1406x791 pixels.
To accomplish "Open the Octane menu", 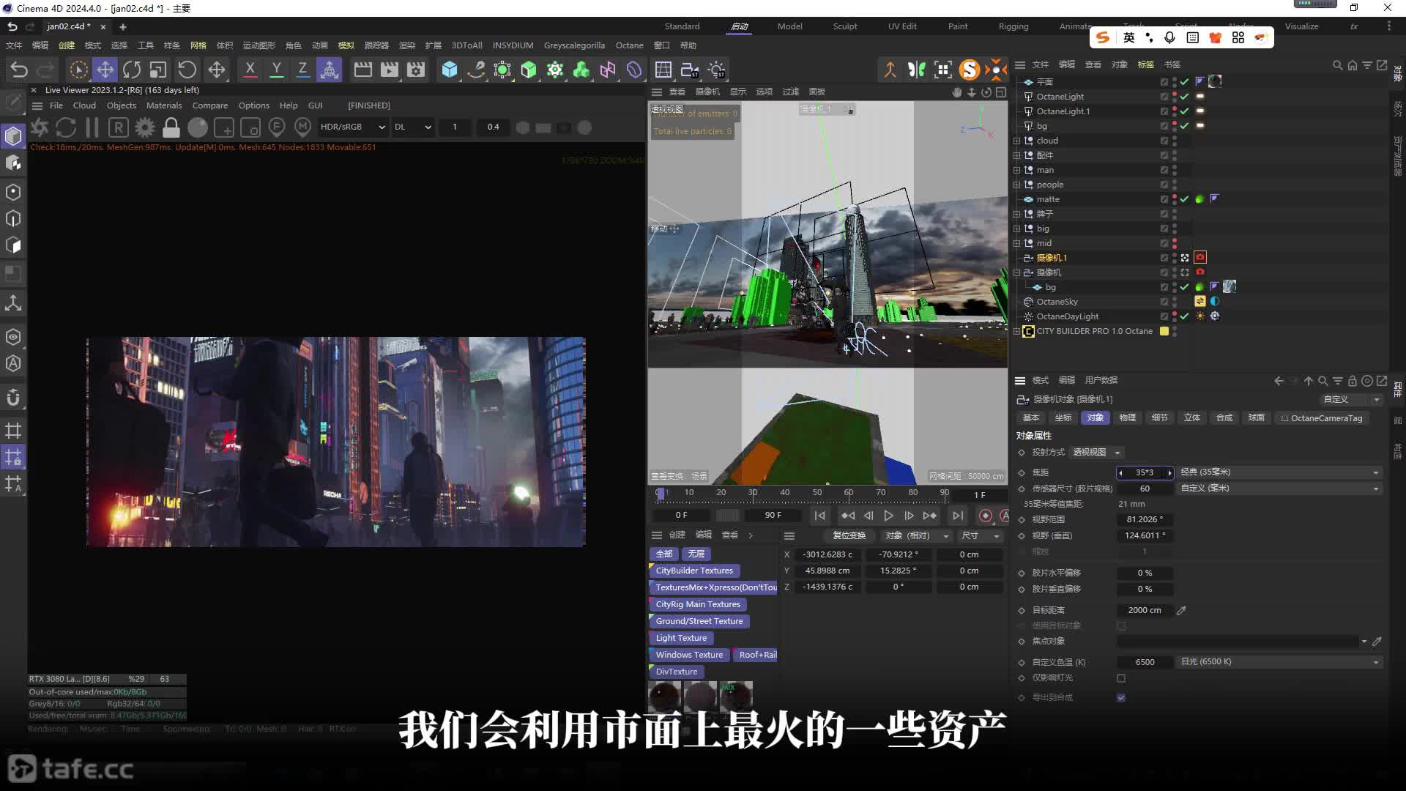I will pyautogui.click(x=629, y=45).
